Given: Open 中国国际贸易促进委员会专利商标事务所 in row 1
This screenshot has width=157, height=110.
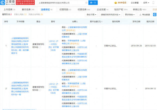Looking at the screenshot, I should (74, 55).
